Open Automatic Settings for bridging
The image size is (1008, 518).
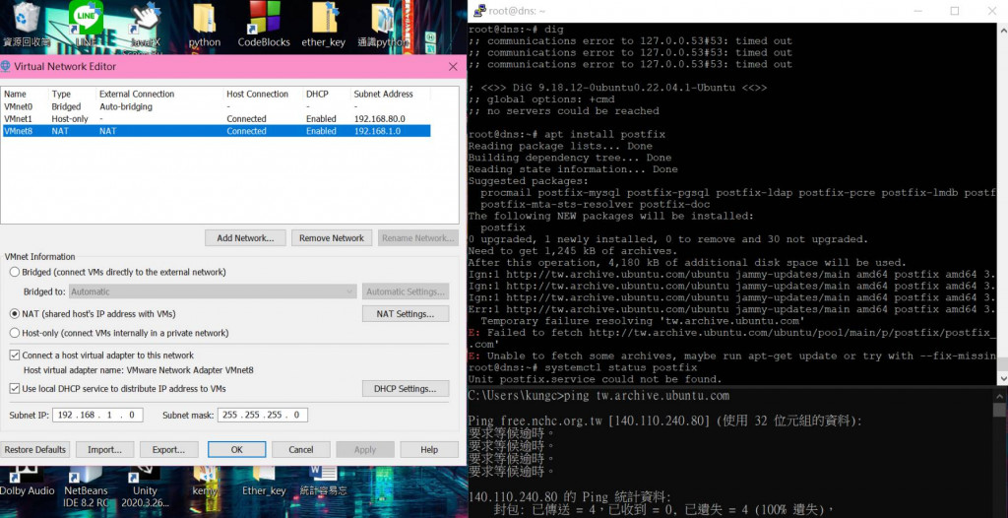405,291
